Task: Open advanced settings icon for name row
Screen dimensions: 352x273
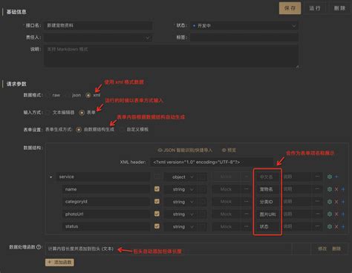Action: pos(330,189)
